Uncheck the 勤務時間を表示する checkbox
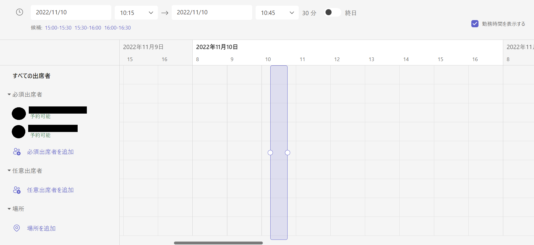 coord(475,24)
